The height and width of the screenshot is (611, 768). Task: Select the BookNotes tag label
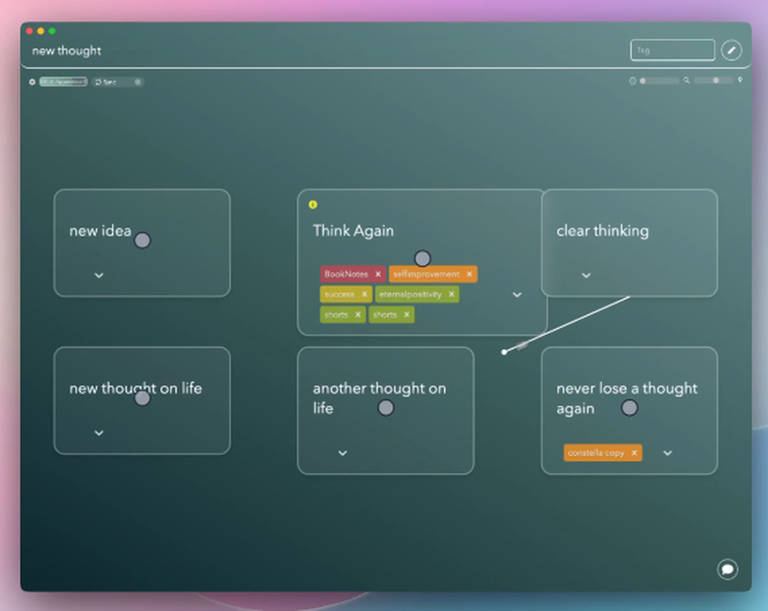346,274
